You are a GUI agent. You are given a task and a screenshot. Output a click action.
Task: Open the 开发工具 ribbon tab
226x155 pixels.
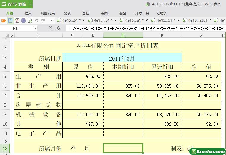pyautogui.click(x=142, y=13)
